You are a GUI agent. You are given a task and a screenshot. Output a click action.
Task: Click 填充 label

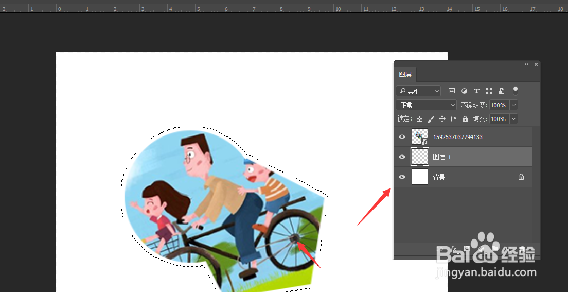[x=481, y=119]
